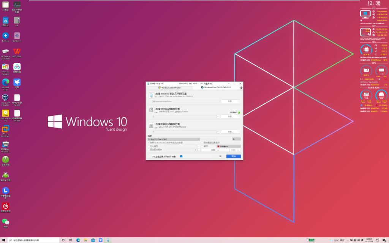Open the 联想电脑管家 desktop icon

point(5,193)
